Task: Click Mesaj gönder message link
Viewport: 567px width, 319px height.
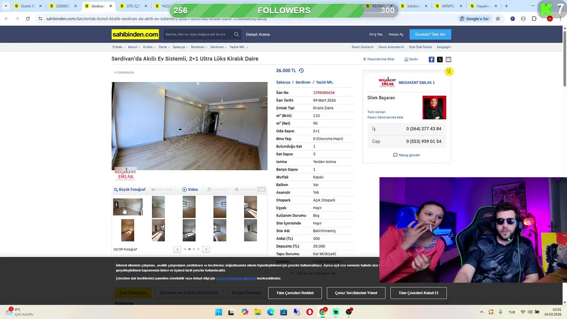Action: [x=407, y=155]
